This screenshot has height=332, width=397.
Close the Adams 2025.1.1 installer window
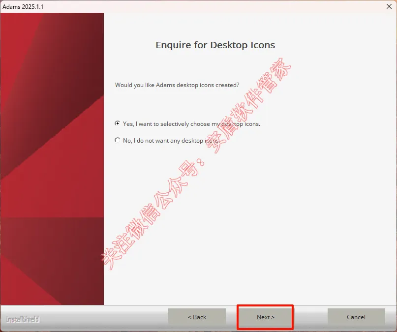[389, 6]
